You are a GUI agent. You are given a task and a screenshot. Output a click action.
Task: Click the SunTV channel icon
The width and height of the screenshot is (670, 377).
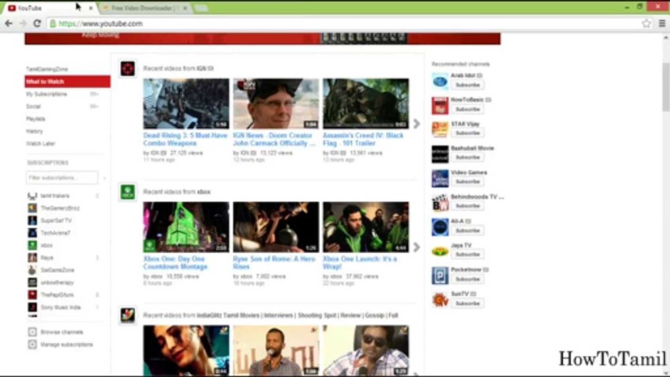[440, 300]
